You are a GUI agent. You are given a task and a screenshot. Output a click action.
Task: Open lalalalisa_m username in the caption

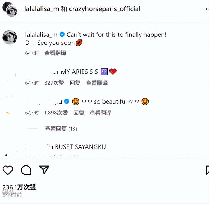coord(41,35)
